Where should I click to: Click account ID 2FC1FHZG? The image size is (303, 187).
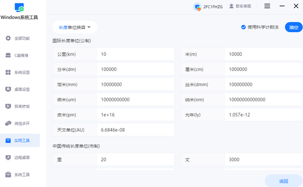(213, 7)
